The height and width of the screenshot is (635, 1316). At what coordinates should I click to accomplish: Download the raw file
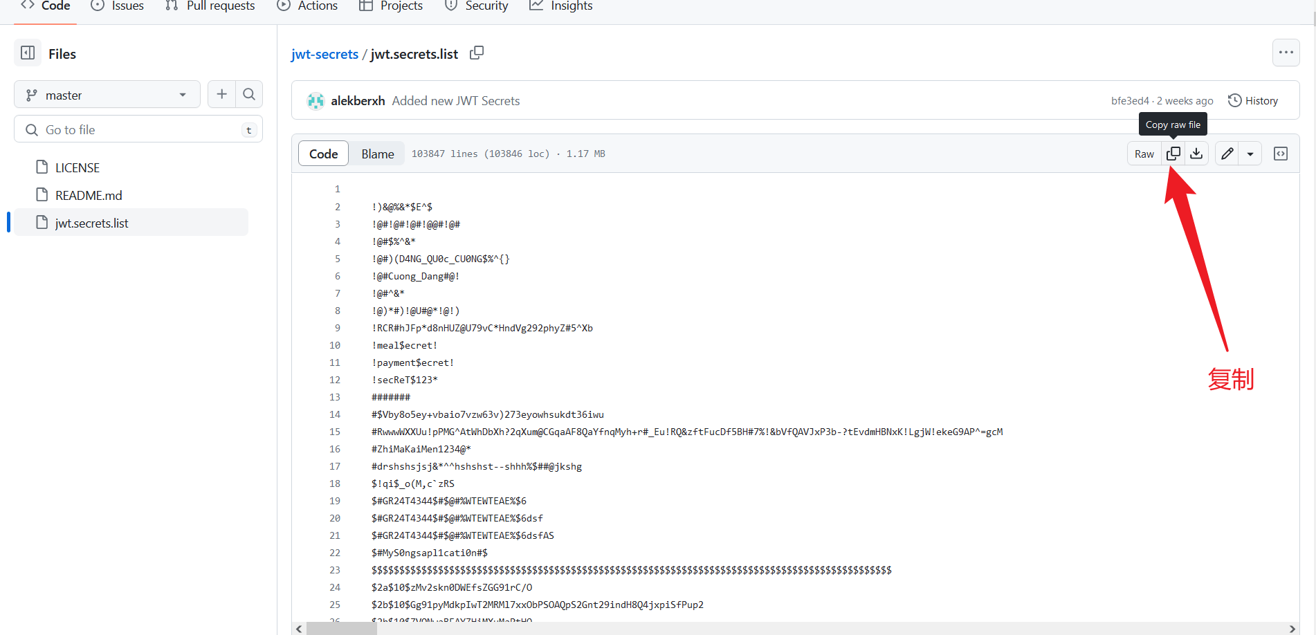coord(1196,154)
